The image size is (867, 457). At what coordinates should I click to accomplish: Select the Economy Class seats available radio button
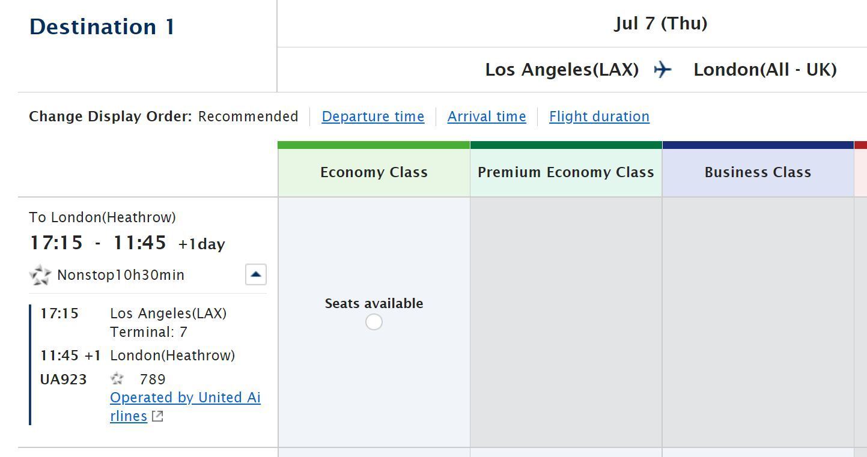[374, 322]
